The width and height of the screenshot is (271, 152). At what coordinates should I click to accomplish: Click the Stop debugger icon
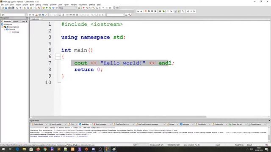point(110,8)
